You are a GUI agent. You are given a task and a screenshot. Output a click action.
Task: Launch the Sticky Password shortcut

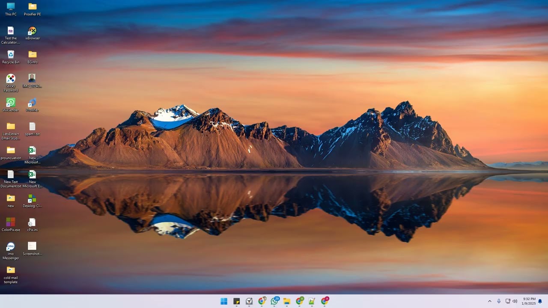click(11, 83)
